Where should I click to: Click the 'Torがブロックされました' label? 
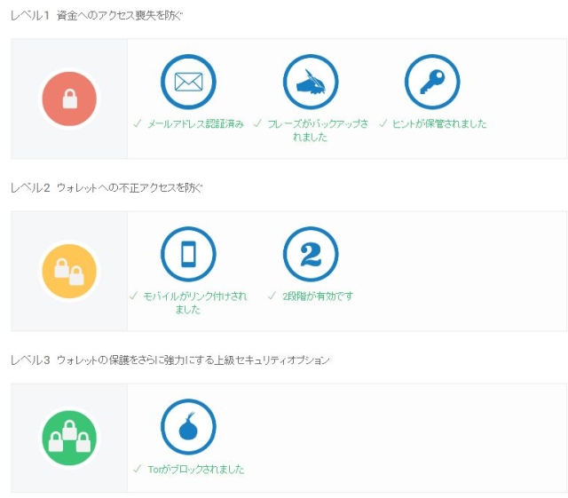[x=195, y=469]
